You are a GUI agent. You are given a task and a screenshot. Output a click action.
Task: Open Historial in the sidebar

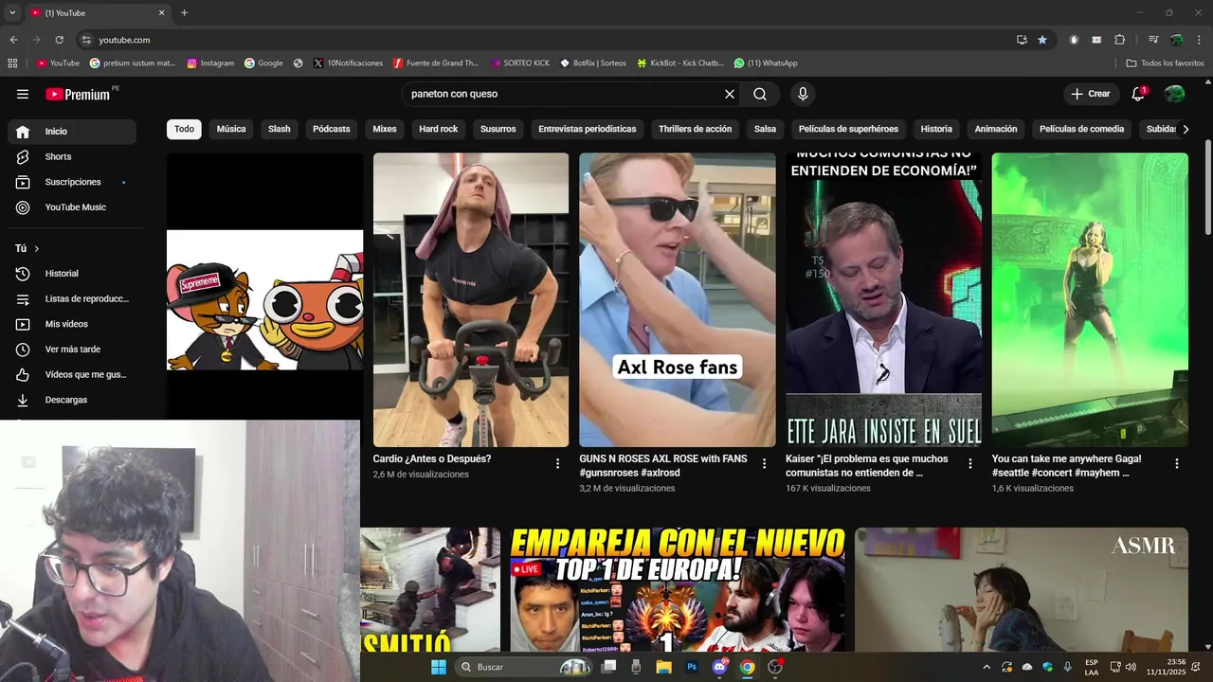pos(72,273)
